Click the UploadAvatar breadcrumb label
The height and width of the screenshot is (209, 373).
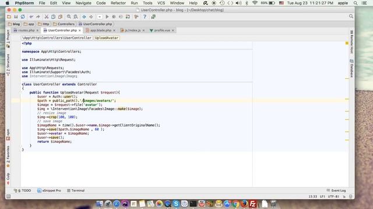click(x=107, y=38)
